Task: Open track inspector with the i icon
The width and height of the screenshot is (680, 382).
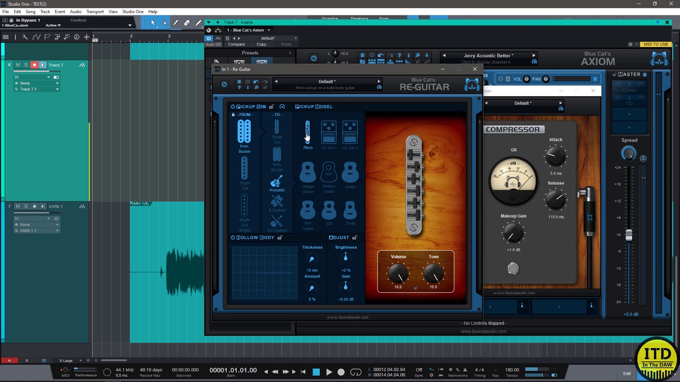Action: click(x=15, y=37)
